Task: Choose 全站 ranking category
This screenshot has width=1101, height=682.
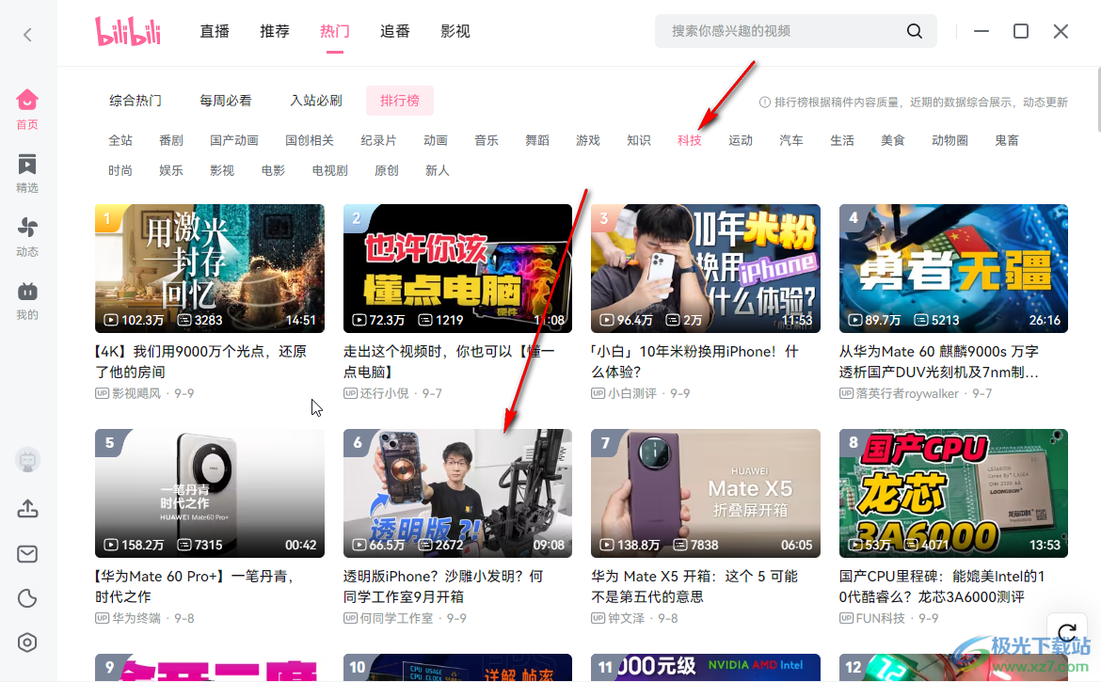Action: point(120,140)
